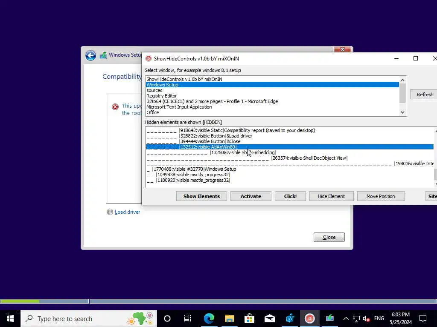Open the Mail app from the taskbar

tap(270, 318)
